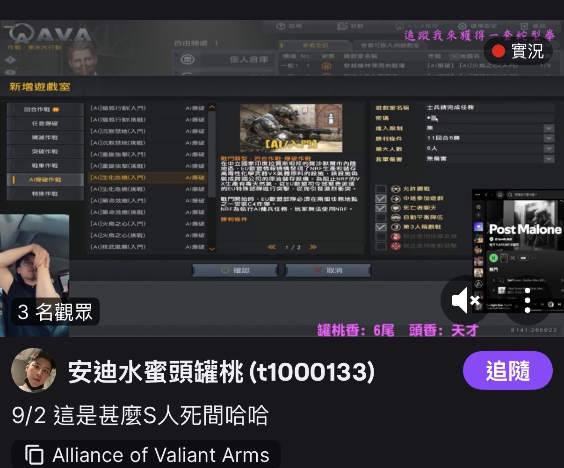Click the spectator goggles icon beside 允許觀戰

396,189
